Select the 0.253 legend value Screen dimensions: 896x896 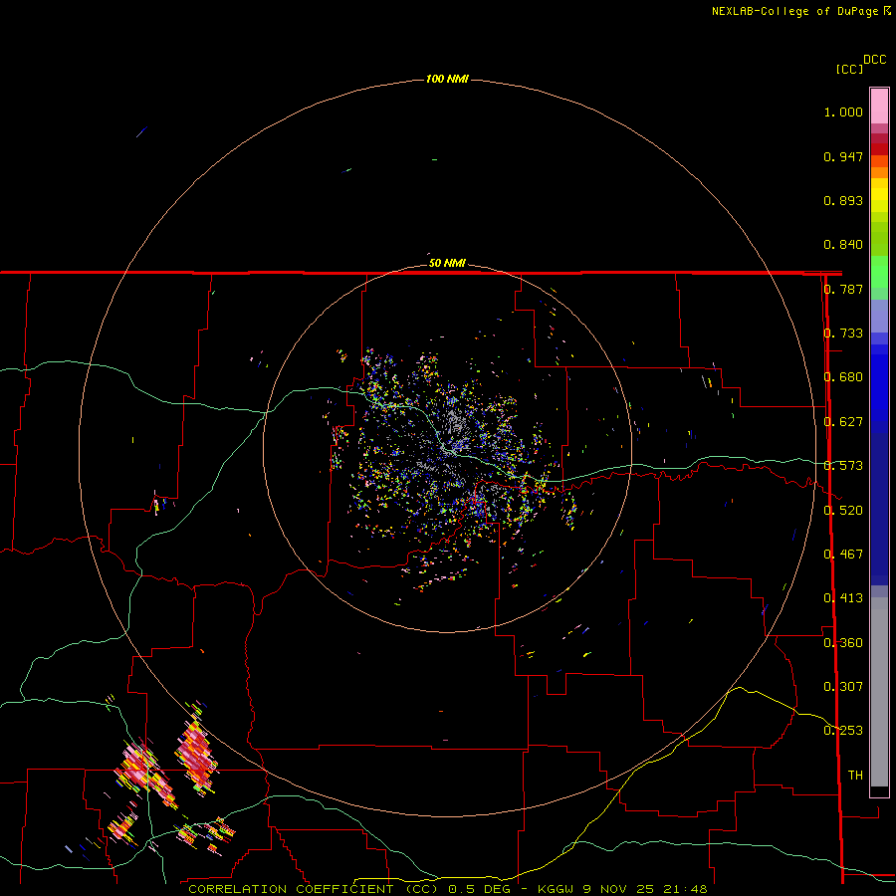pos(843,731)
